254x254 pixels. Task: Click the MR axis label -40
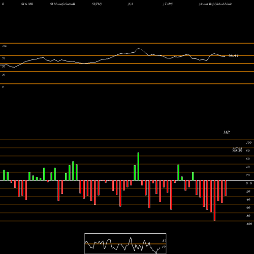(x=248, y=200)
